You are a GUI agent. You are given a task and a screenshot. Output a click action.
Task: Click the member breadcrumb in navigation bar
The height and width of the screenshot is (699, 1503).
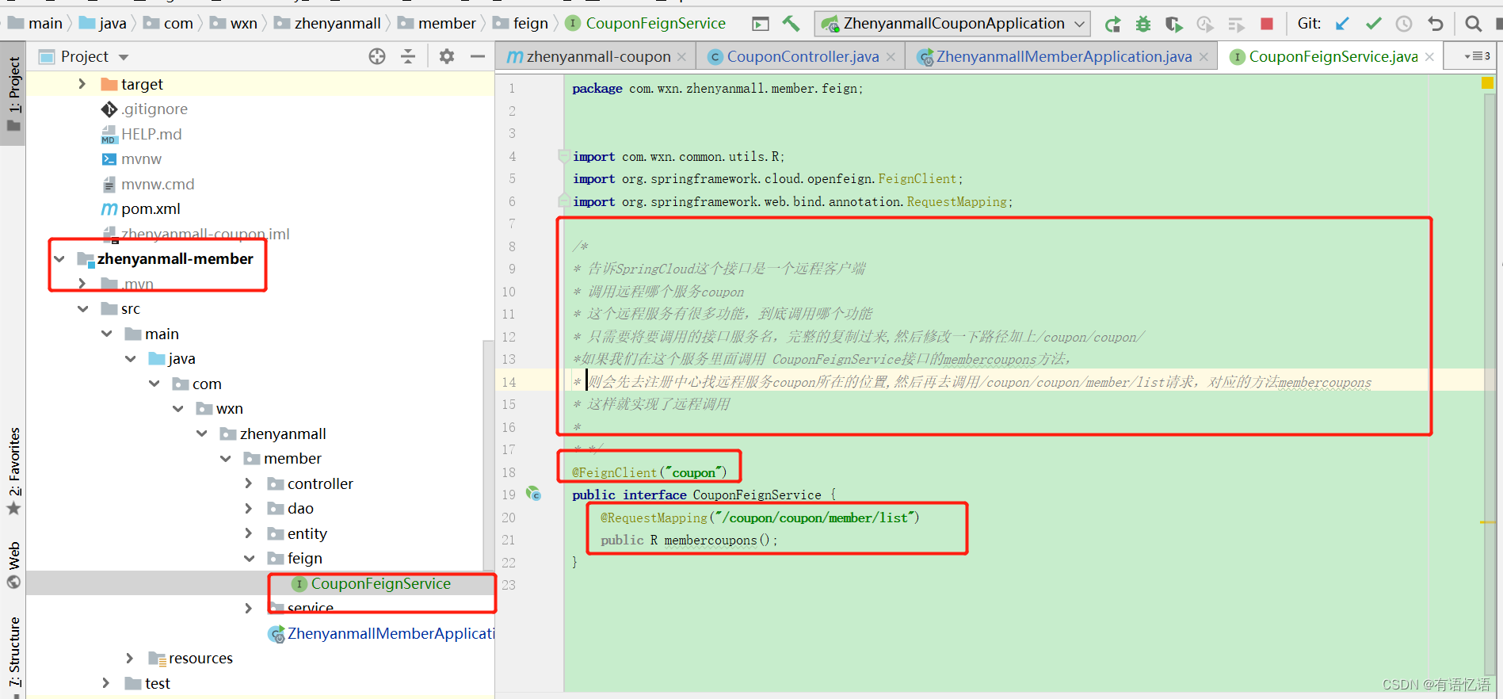437,24
